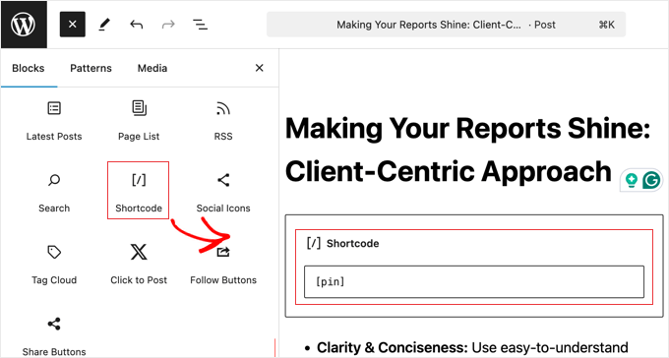Switch to the Media tab

click(152, 68)
